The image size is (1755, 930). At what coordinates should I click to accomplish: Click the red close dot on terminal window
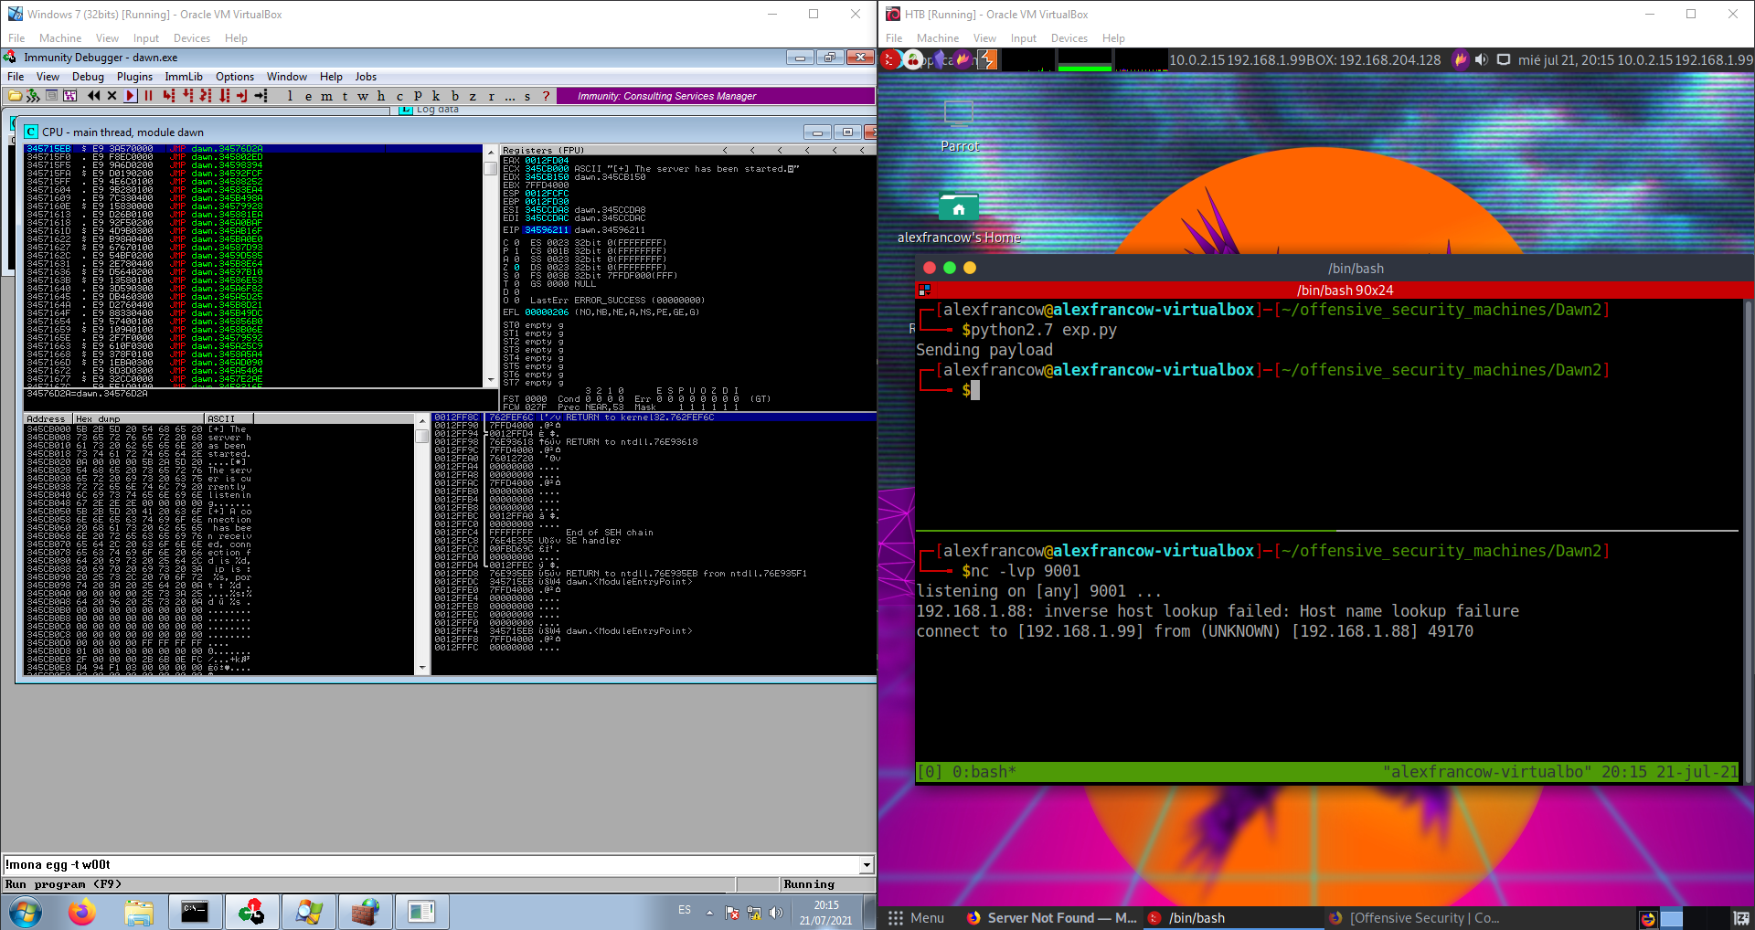click(930, 268)
